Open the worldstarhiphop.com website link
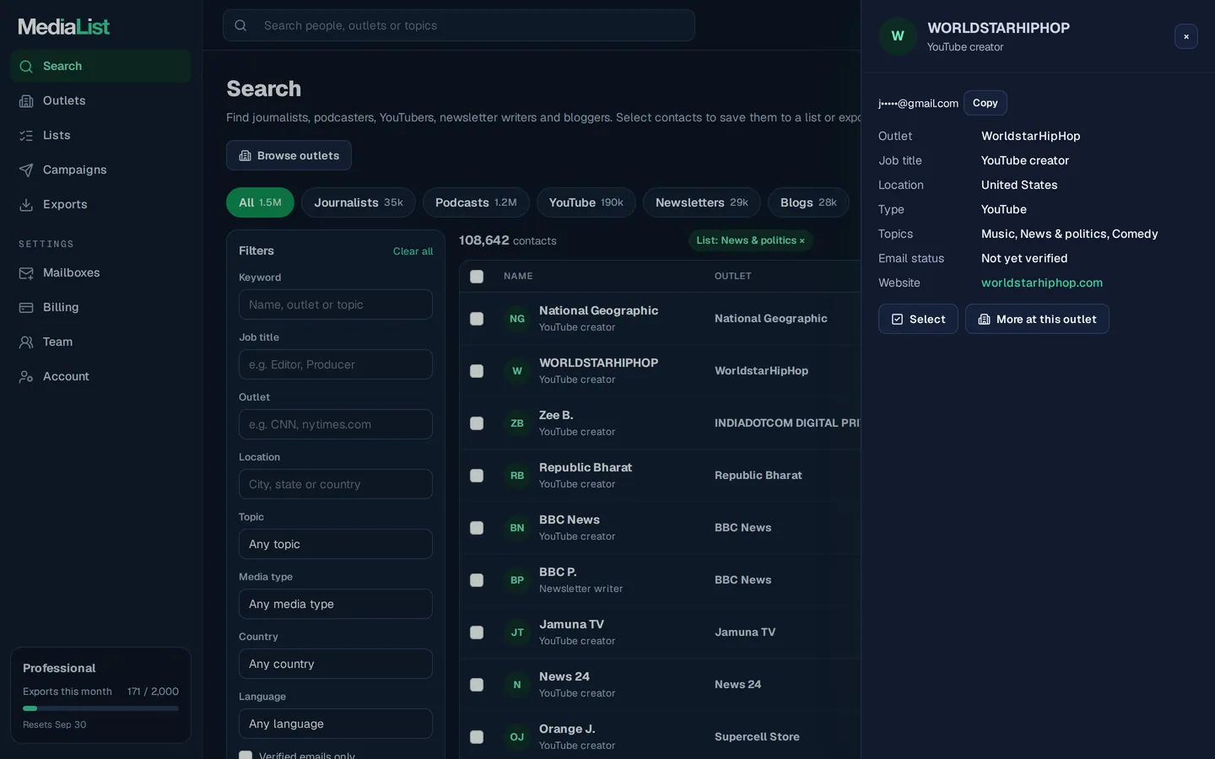Viewport: 1215px width, 759px height. click(x=1042, y=283)
